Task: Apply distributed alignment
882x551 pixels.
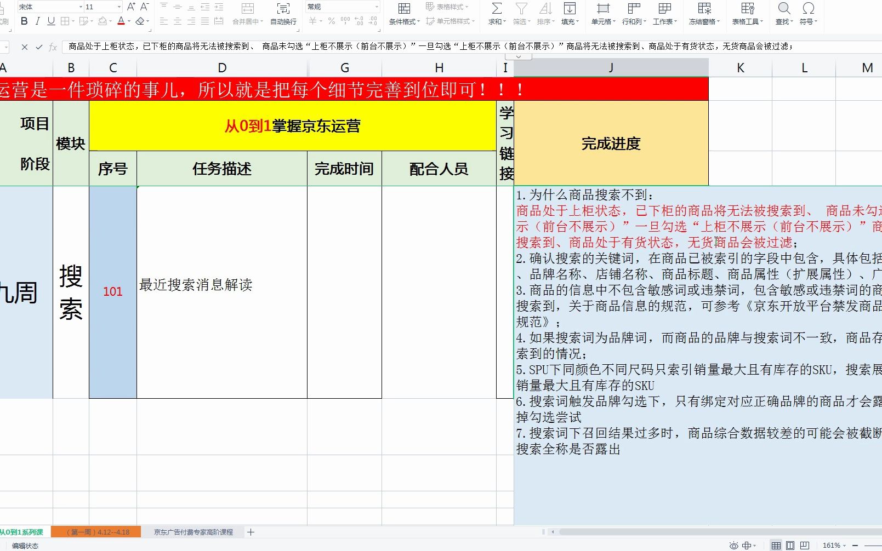Action: [219, 21]
